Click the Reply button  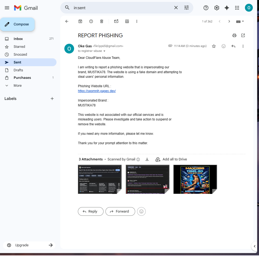pos(91,211)
